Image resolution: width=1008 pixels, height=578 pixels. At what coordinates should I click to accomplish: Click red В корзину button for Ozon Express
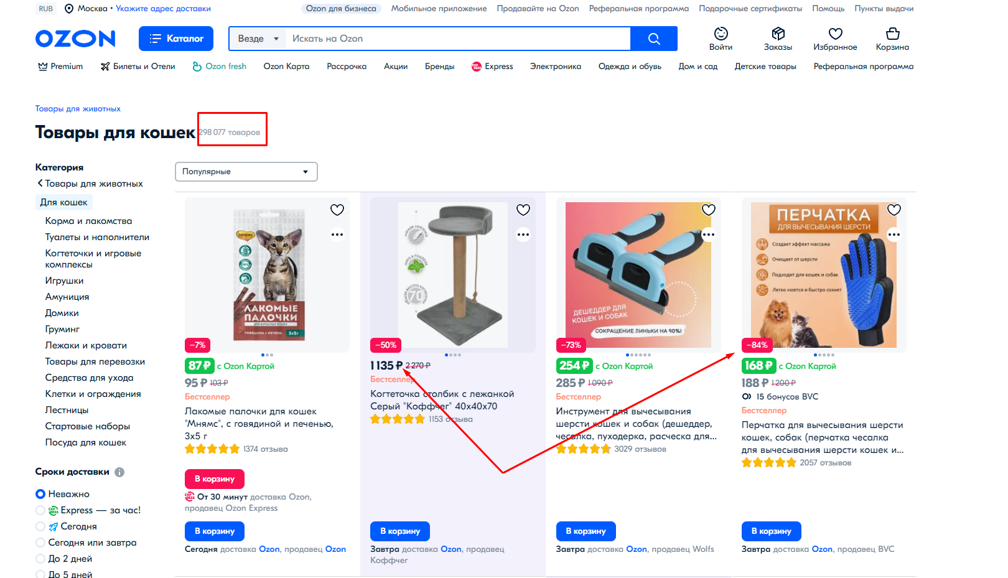coord(215,479)
